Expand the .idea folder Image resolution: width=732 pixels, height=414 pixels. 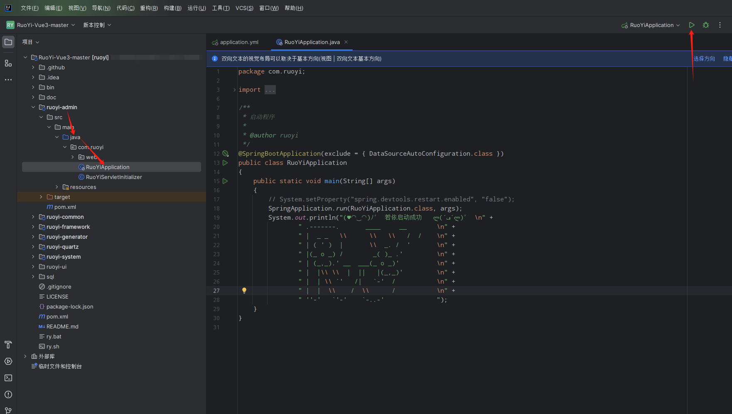(33, 77)
